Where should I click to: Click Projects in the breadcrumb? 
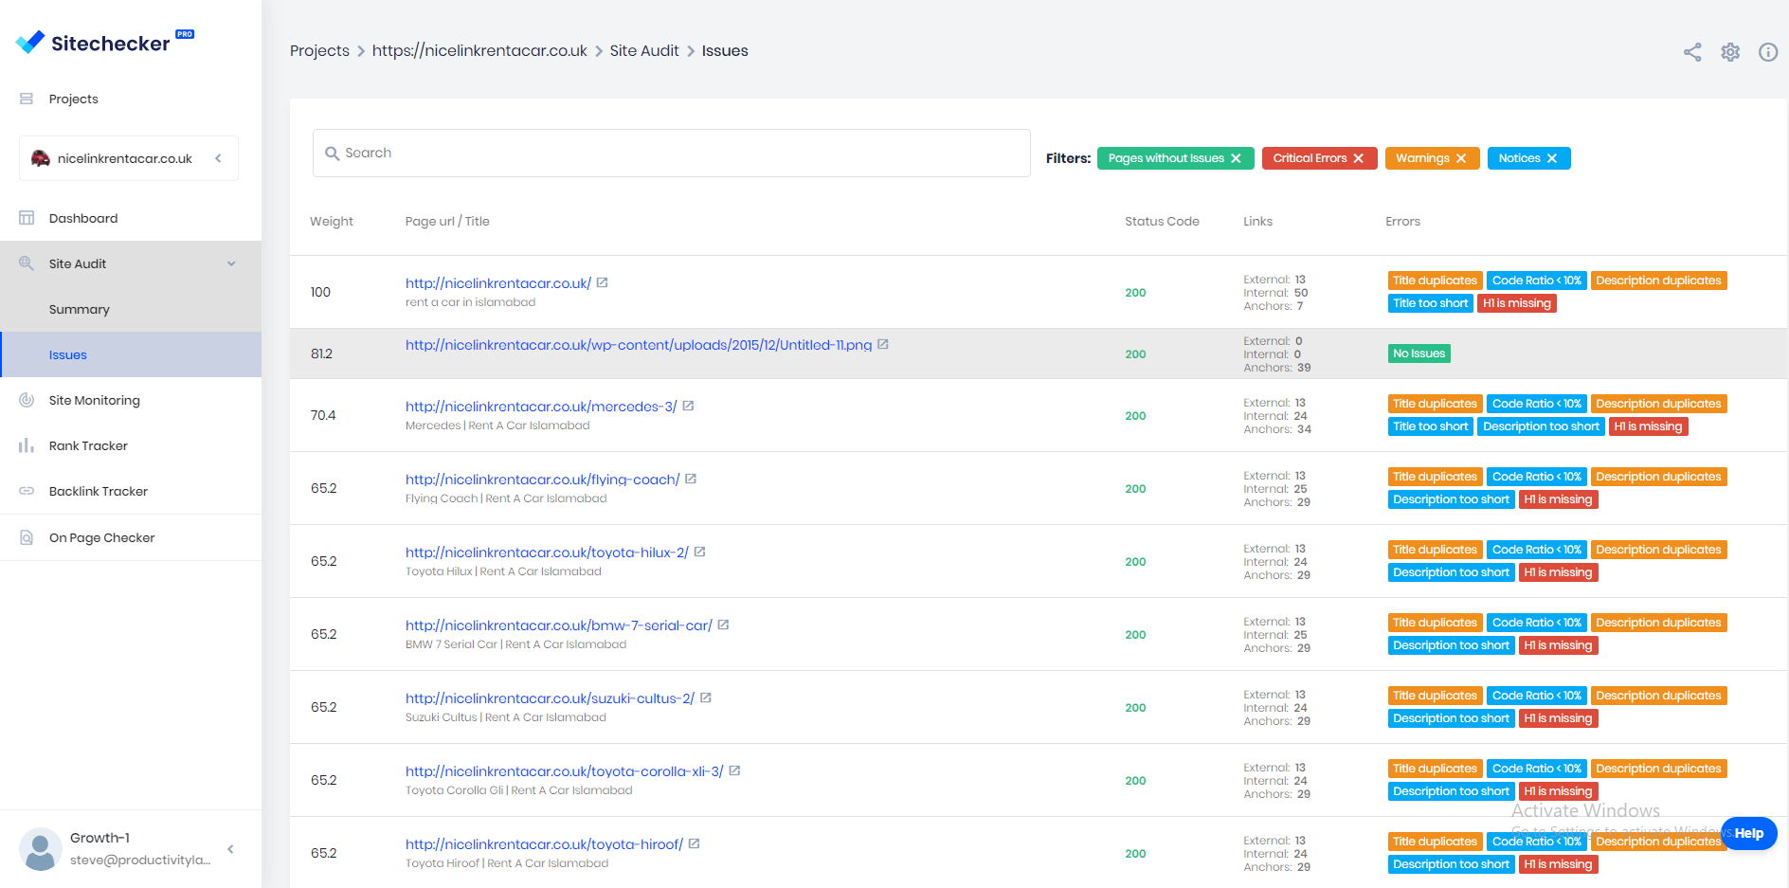tap(319, 51)
